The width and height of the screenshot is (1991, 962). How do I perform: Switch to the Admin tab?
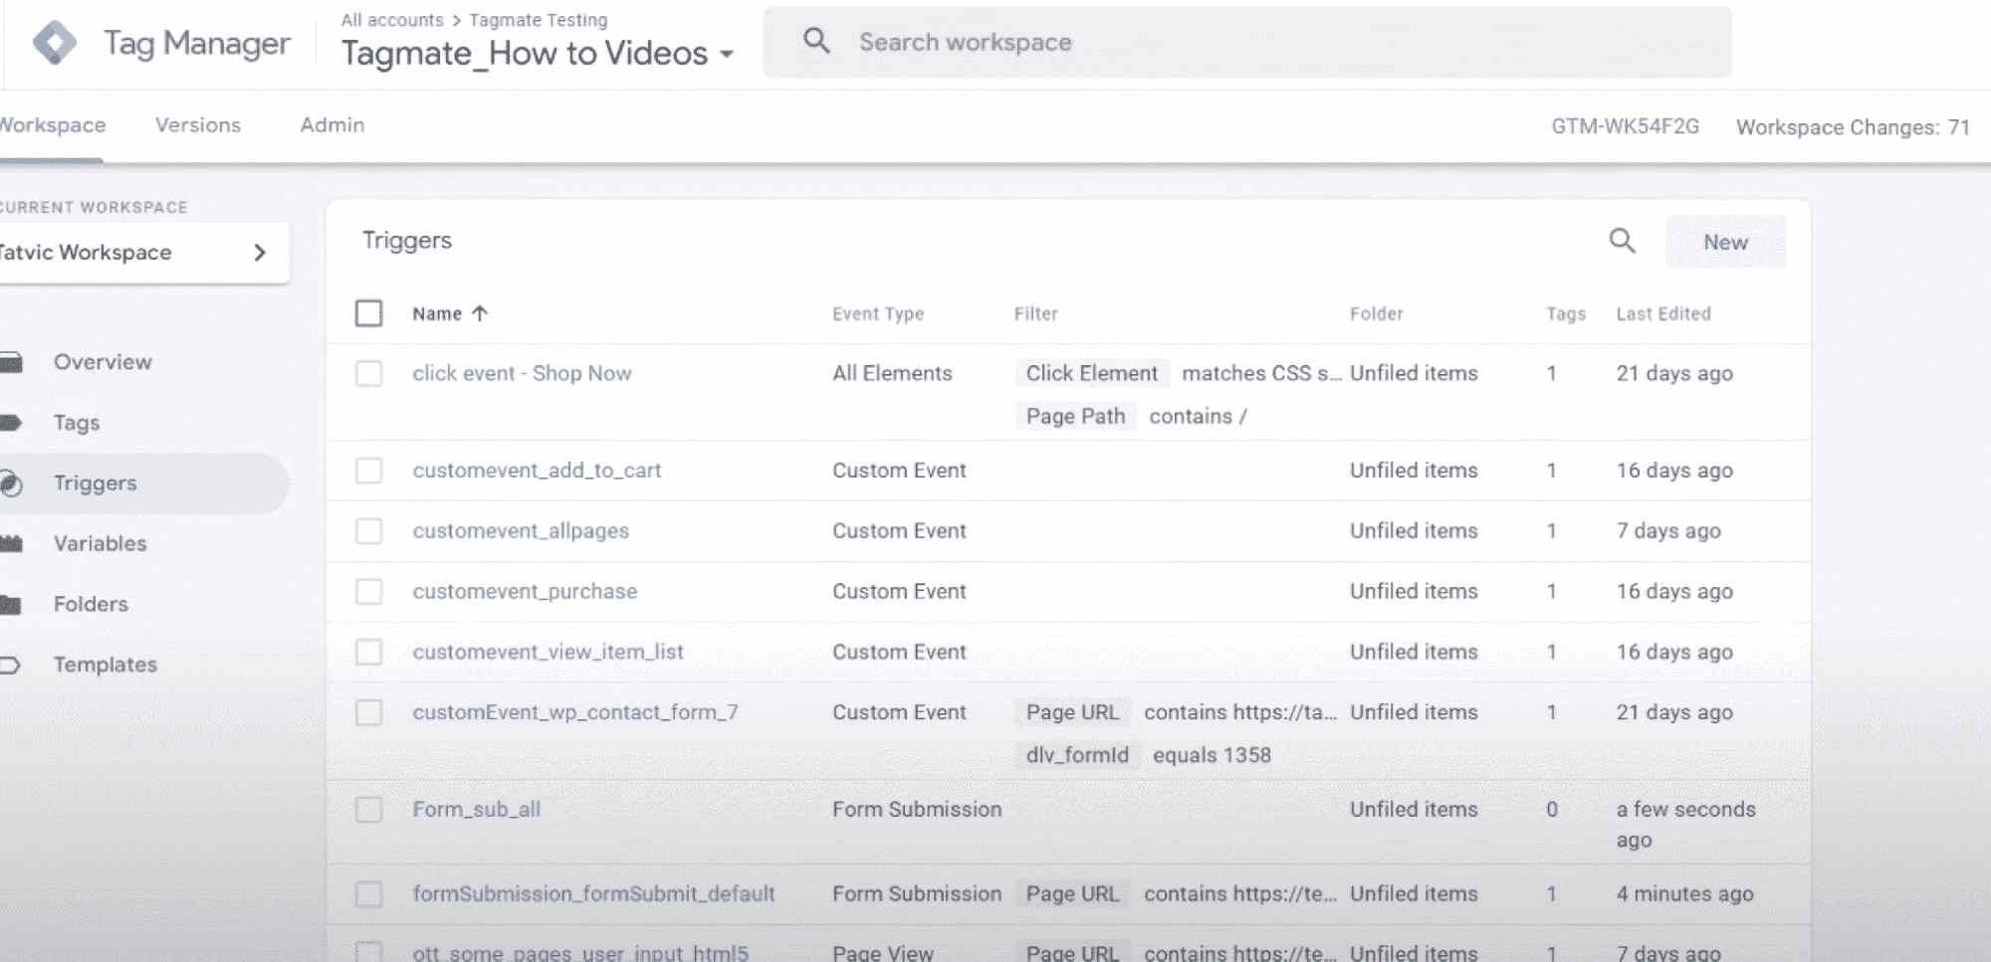coord(332,125)
